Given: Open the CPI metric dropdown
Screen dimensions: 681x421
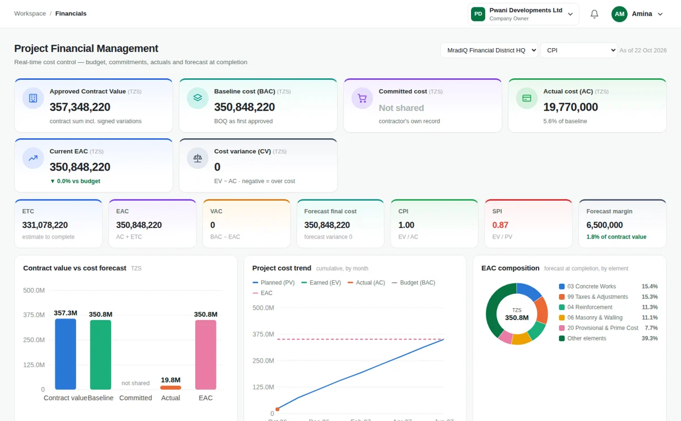Looking at the screenshot, I should coord(578,50).
